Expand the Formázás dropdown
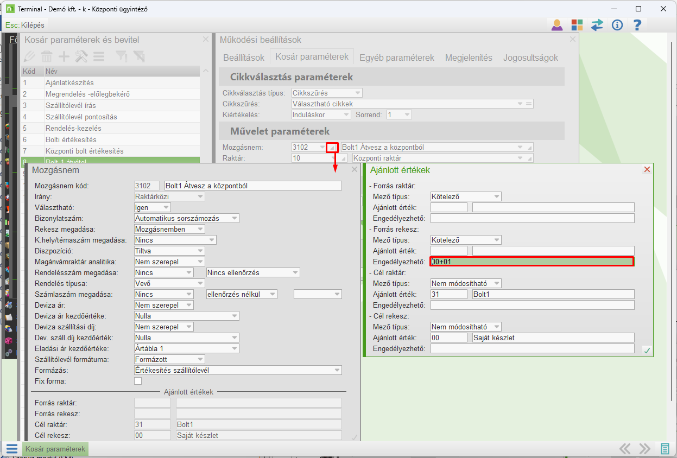 pyautogui.click(x=337, y=371)
